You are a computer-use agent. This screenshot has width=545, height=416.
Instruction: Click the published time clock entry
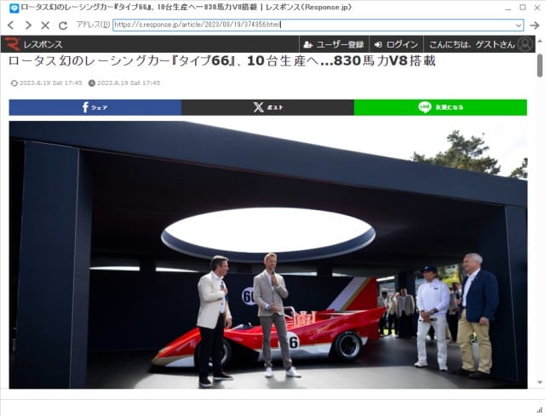pyautogui.click(x=124, y=83)
